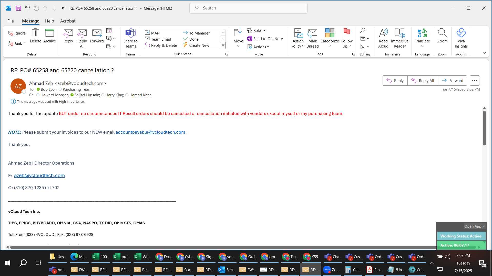Open notification center from the taskbar

pos(483,263)
